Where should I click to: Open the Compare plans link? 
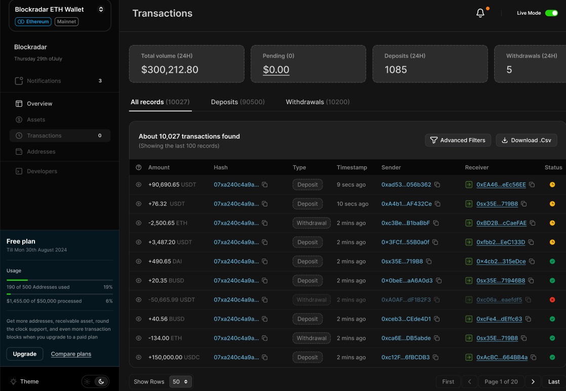[71, 354]
